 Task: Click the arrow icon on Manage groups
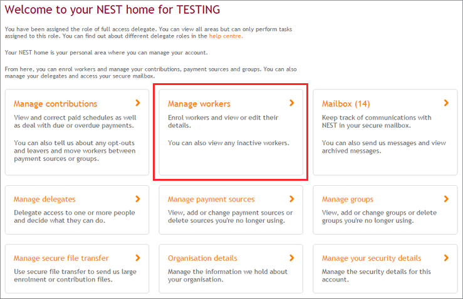click(x=446, y=199)
